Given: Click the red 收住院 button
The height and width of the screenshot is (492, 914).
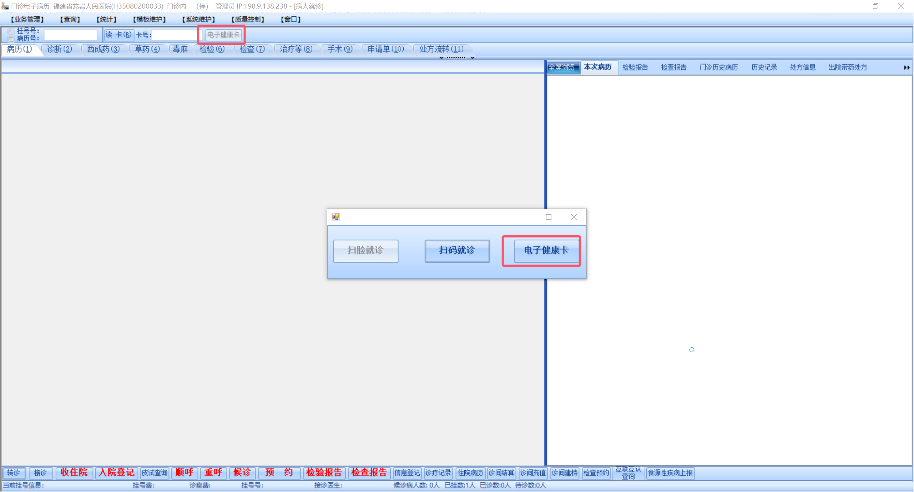Looking at the screenshot, I should [74, 472].
